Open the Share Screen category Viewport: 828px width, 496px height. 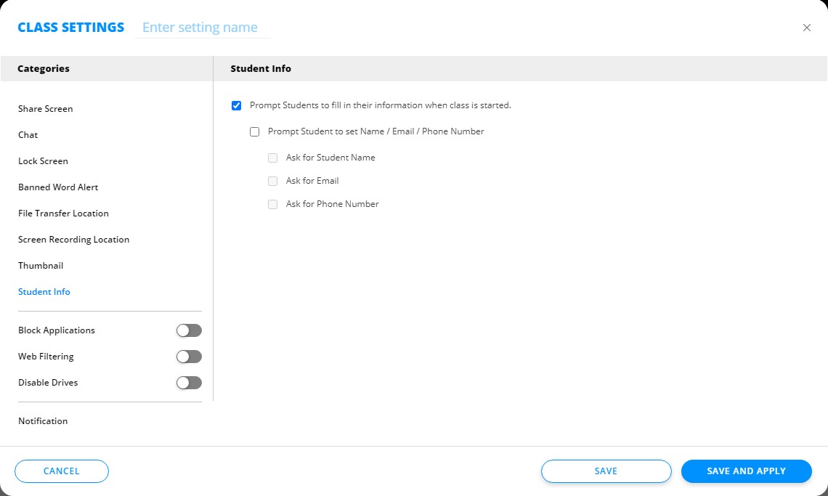(x=46, y=109)
